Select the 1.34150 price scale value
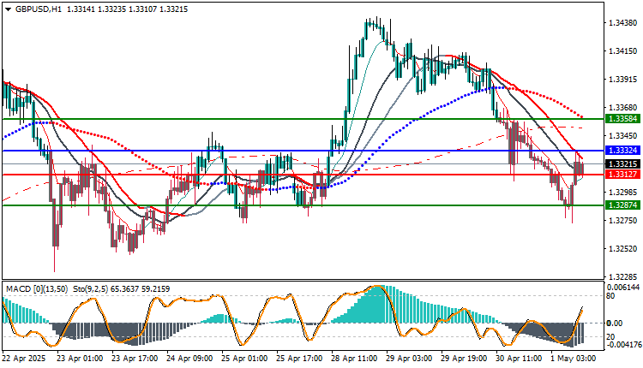The image size is (643, 368). [623, 51]
